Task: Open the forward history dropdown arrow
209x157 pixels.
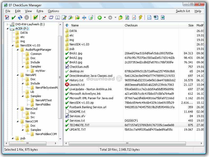Action: pyautogui.click(x=115, y=17)
